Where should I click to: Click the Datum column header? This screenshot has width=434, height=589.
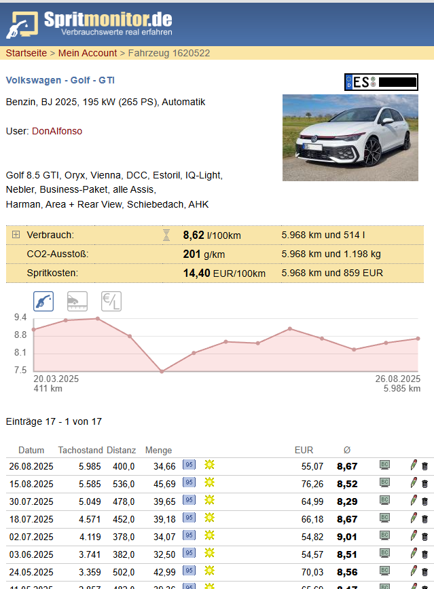click(x=31, y=450)
